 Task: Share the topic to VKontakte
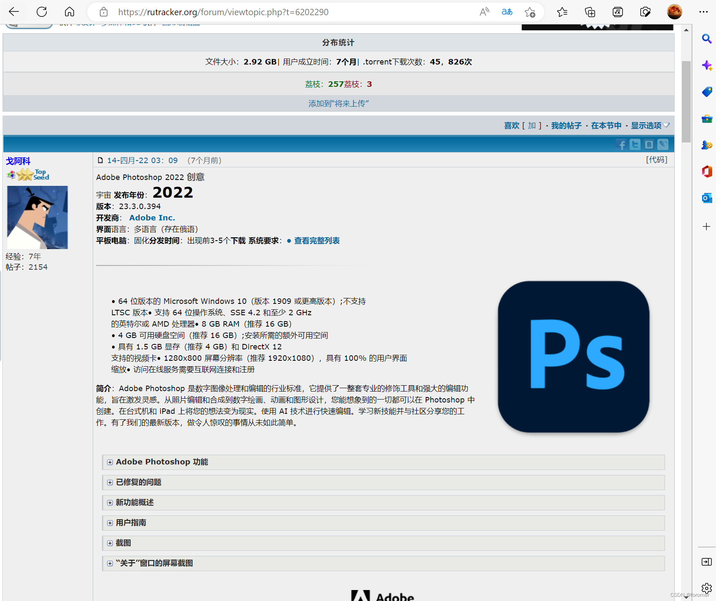click(x=649, y=144)
